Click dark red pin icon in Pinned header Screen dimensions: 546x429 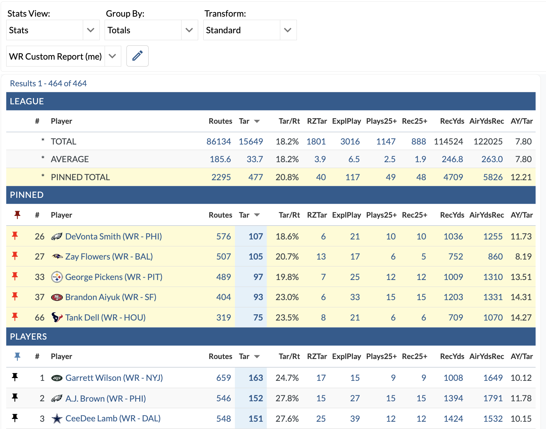(17, 215)
